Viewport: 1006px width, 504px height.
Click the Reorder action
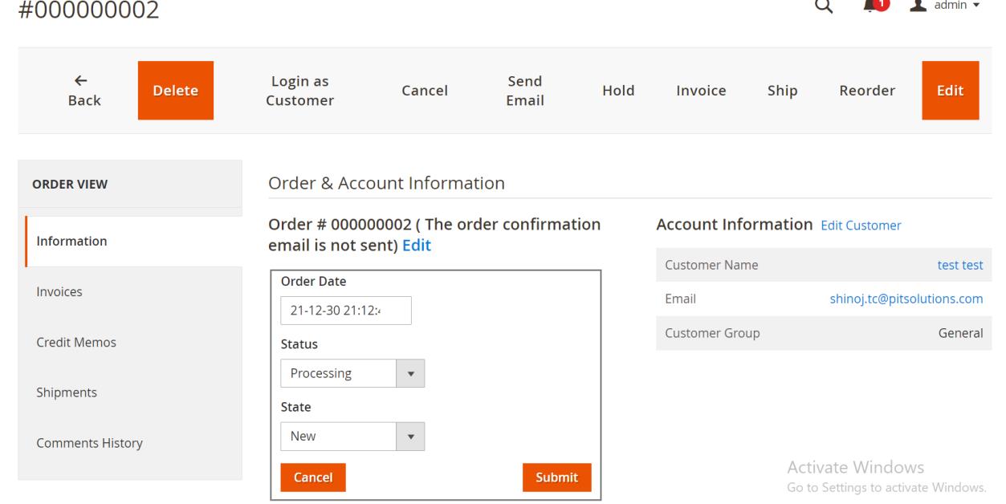point(867,91)
